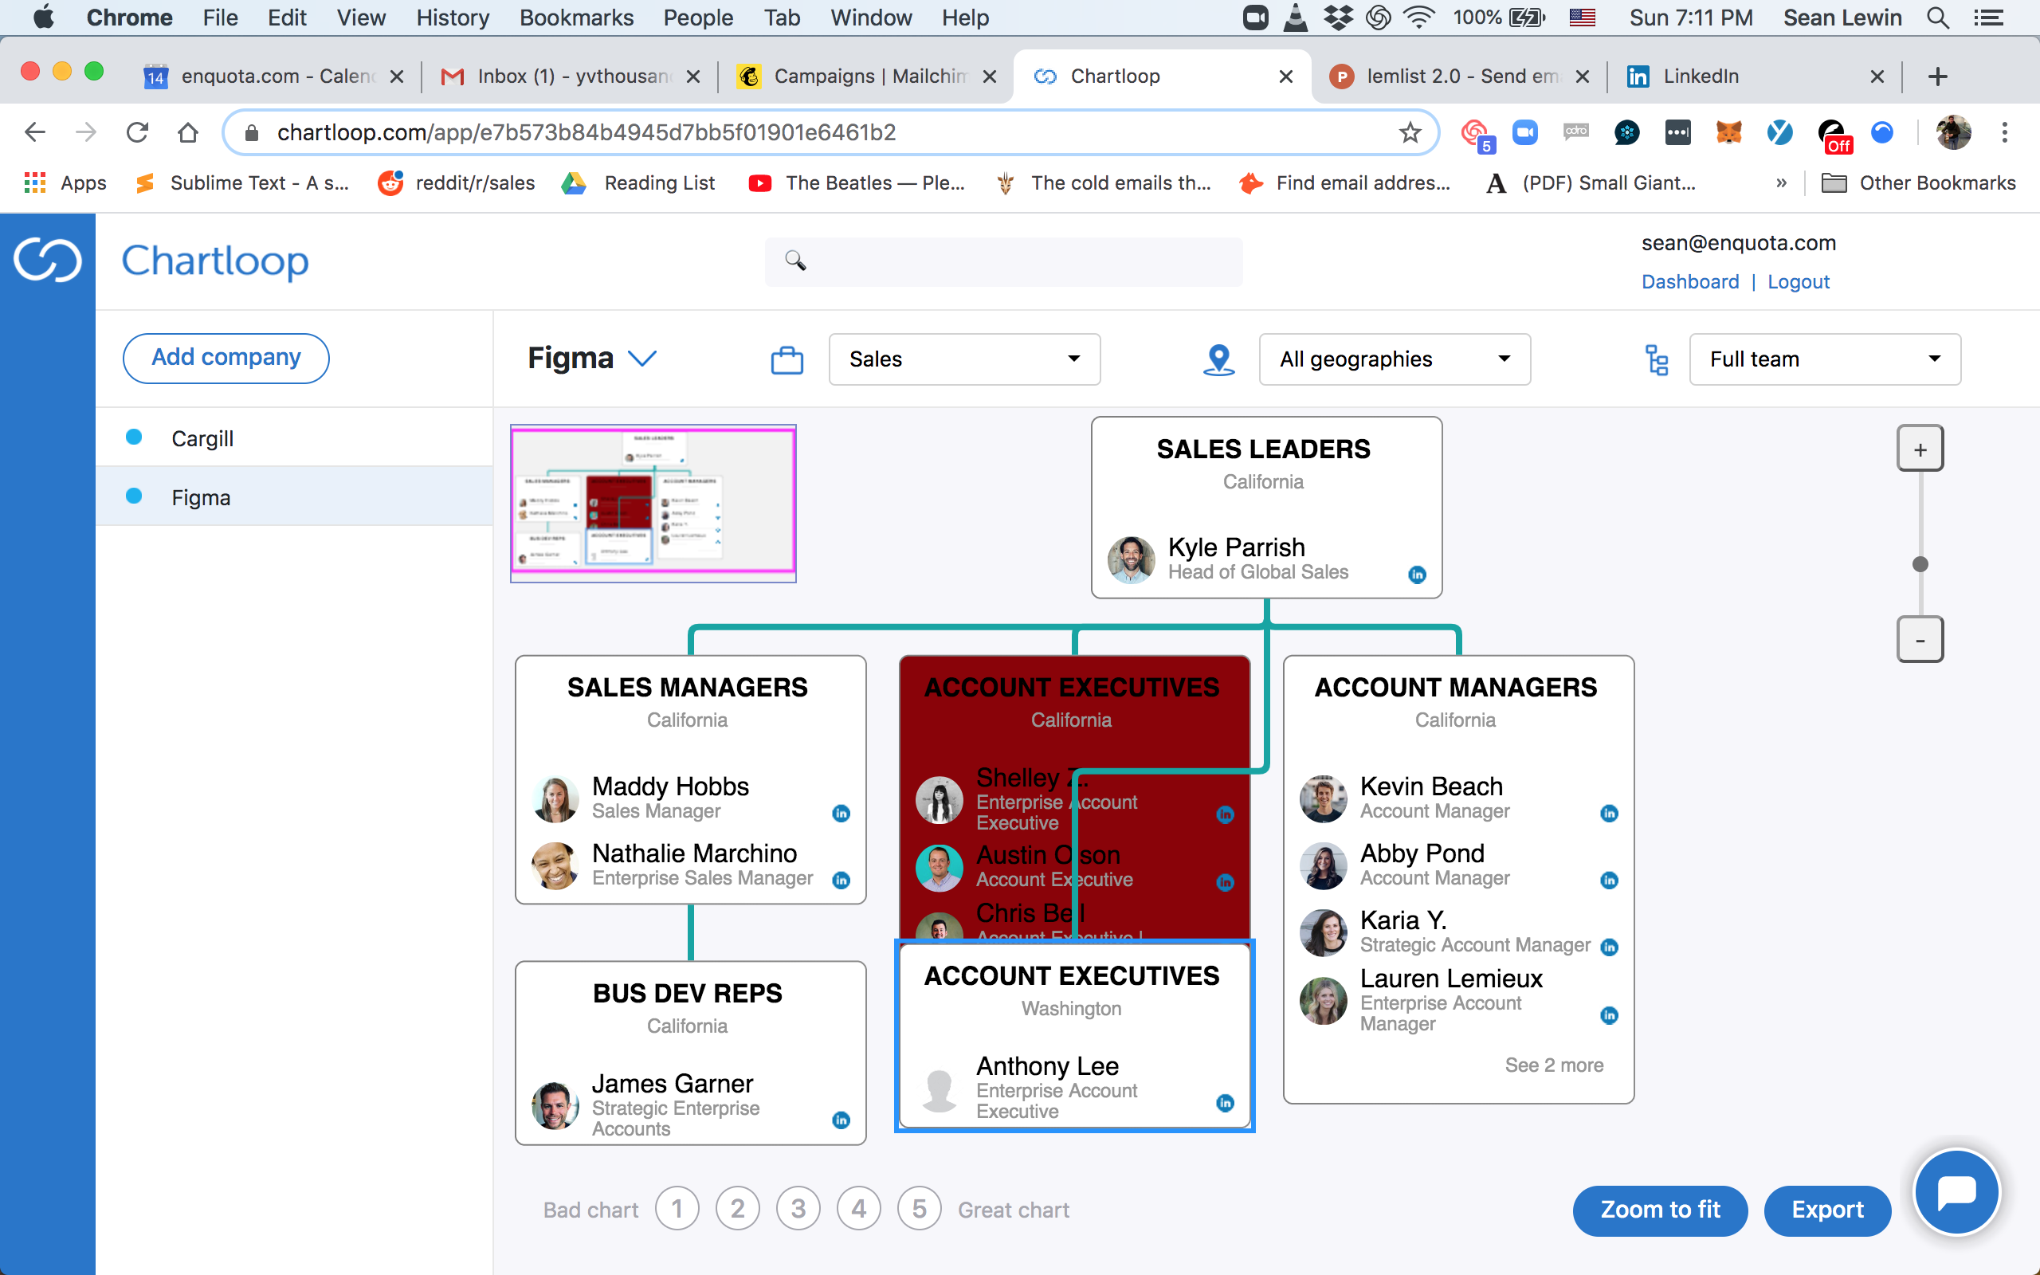The image size is (2040, 1275).
Task: Open the All geographies dropdown
Action: point(1395,359)
